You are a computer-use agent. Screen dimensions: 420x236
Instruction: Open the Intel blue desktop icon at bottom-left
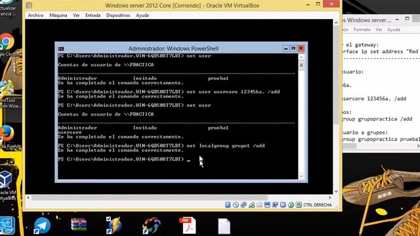pyautogui.click(x=7, y=226)
